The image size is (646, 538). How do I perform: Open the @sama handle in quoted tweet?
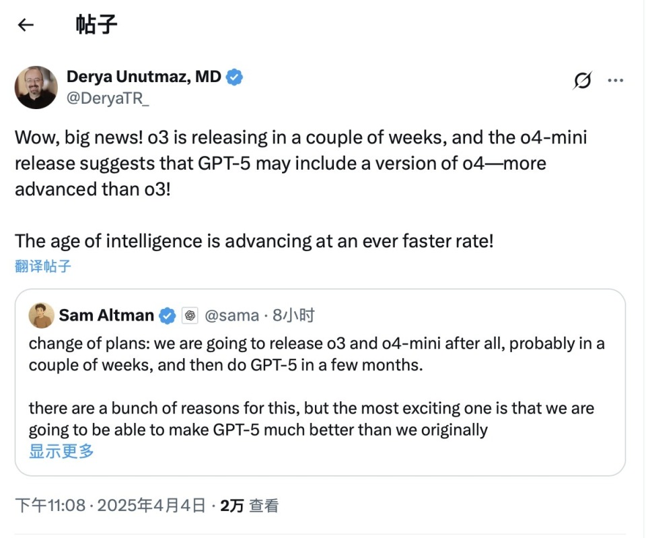pyautogui.click(x=231, y=315)
